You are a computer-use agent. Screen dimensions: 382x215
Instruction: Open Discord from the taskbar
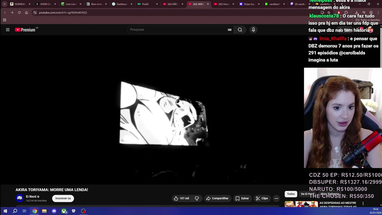(x=54, y=211)
